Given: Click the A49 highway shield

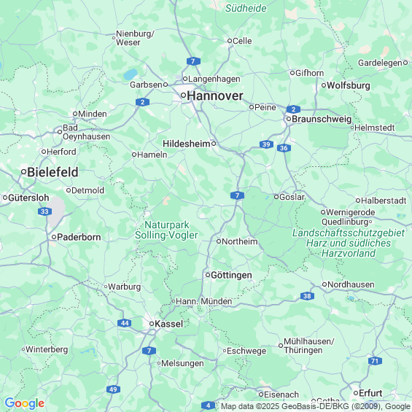Looking at the screenshot, I should [113, 389].
